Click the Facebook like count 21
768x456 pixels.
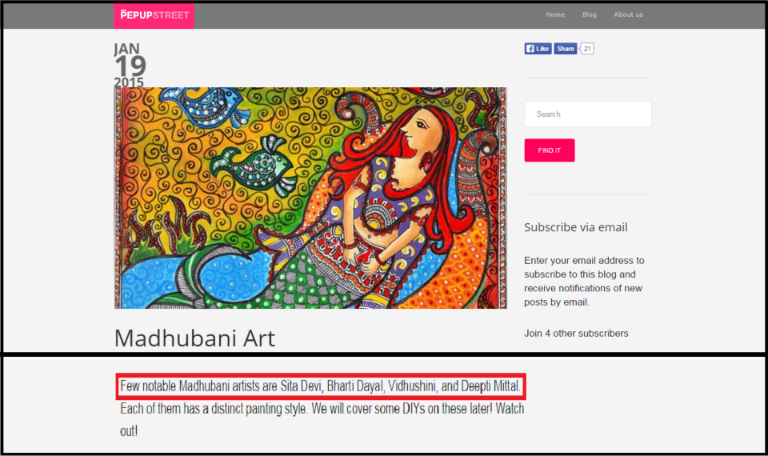coord(586,49)
